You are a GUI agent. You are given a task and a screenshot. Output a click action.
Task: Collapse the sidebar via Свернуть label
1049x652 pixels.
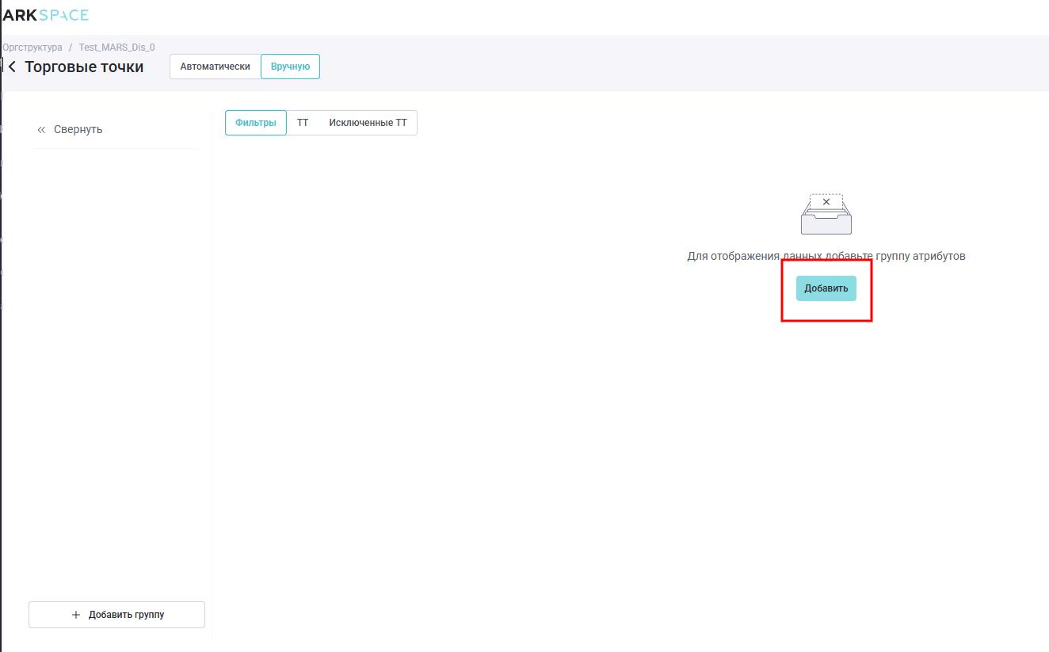[78, 129]
